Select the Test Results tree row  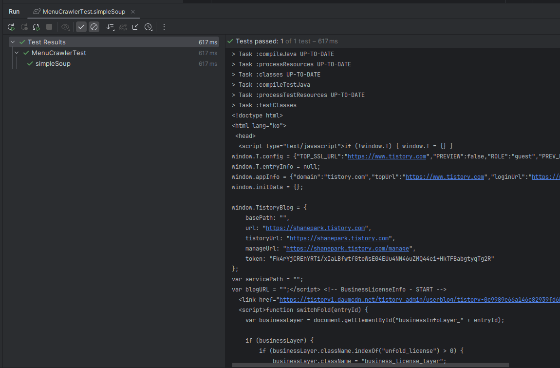(114, 42)
